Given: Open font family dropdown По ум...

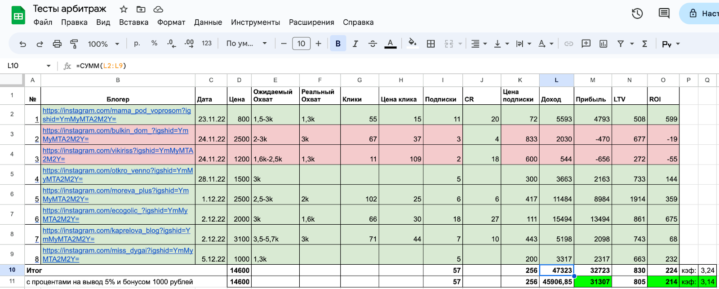Looking at the screenshot, I should click(x=246, y=44).
